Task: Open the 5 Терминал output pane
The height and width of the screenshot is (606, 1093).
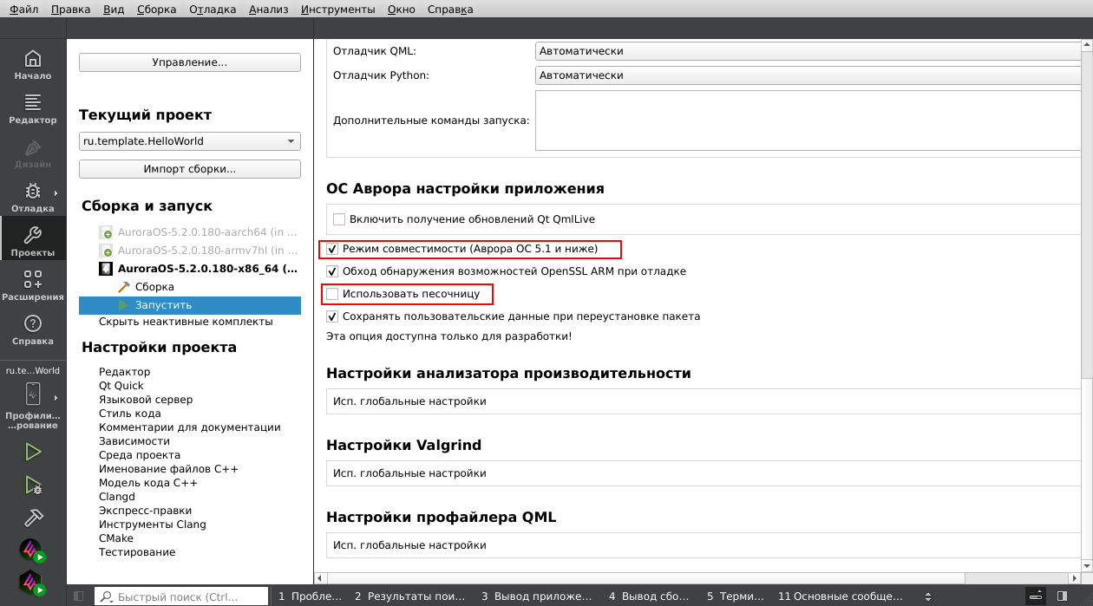Action: tap(735, 596)
